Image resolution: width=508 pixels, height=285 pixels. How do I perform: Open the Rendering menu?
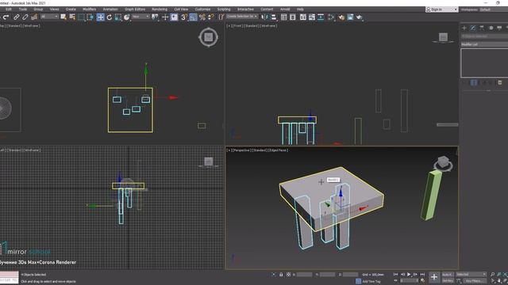pos(160,9)
